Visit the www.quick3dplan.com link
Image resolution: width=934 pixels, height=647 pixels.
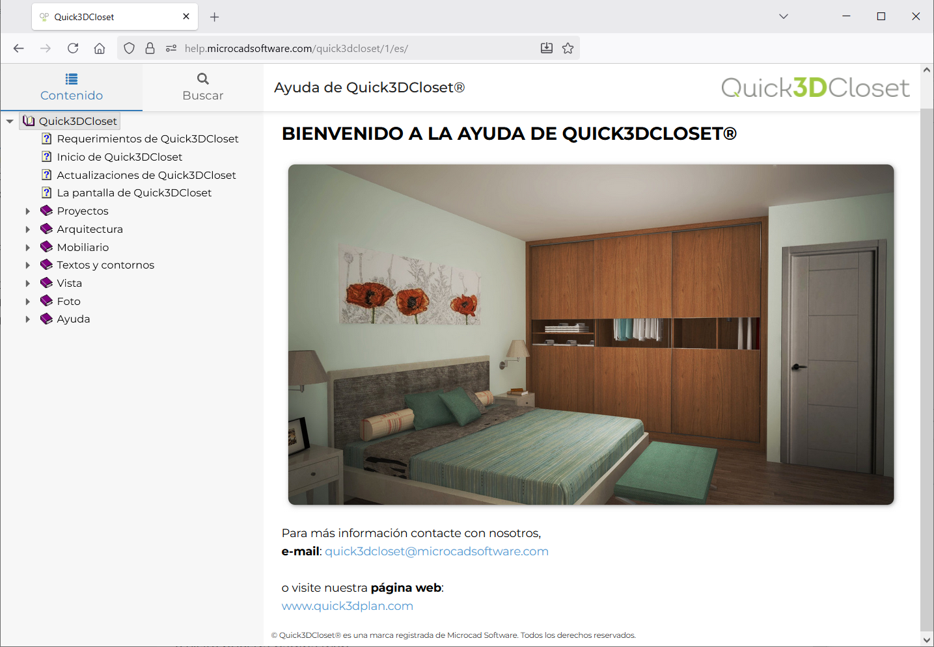347,606
